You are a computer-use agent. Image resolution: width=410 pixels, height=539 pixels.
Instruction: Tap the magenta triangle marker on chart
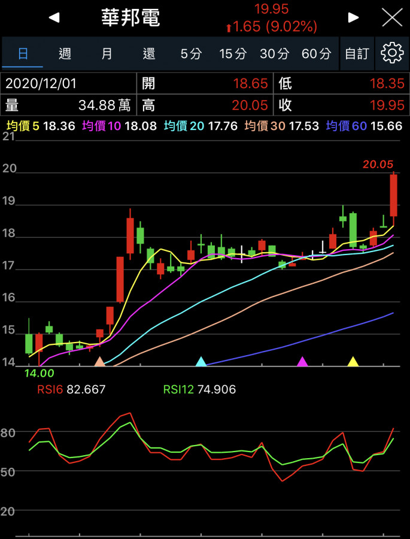coord(303,361)
